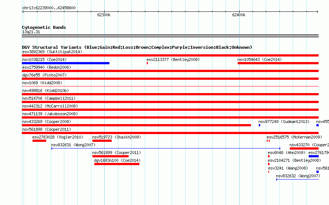Open nsv471139 (Jakobsson2008) variant
This screenshot has height=205, width=329.
pos(50,114)
